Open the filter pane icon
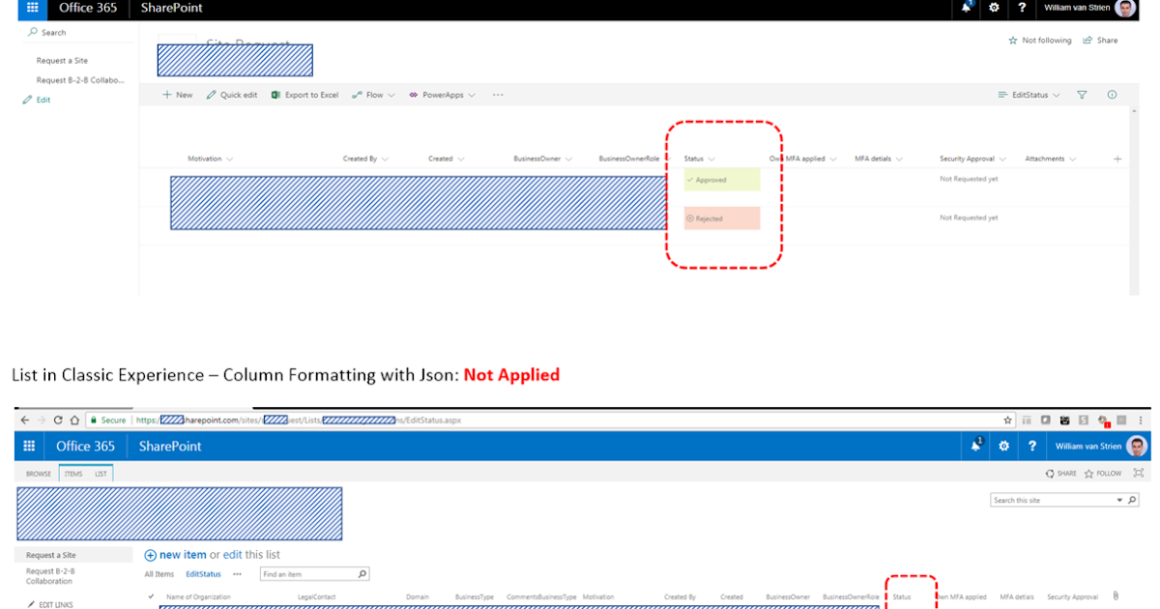The width and height of the screenshot is (1160, 609). tap(1082, 95)
